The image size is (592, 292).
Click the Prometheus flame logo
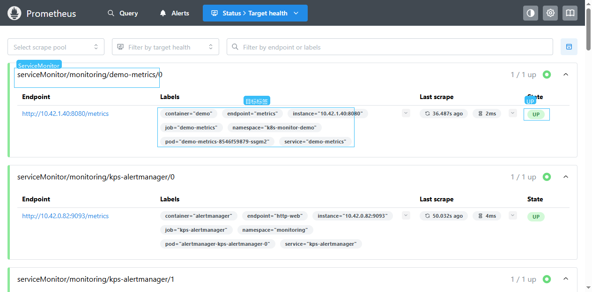tap(15, 13)
